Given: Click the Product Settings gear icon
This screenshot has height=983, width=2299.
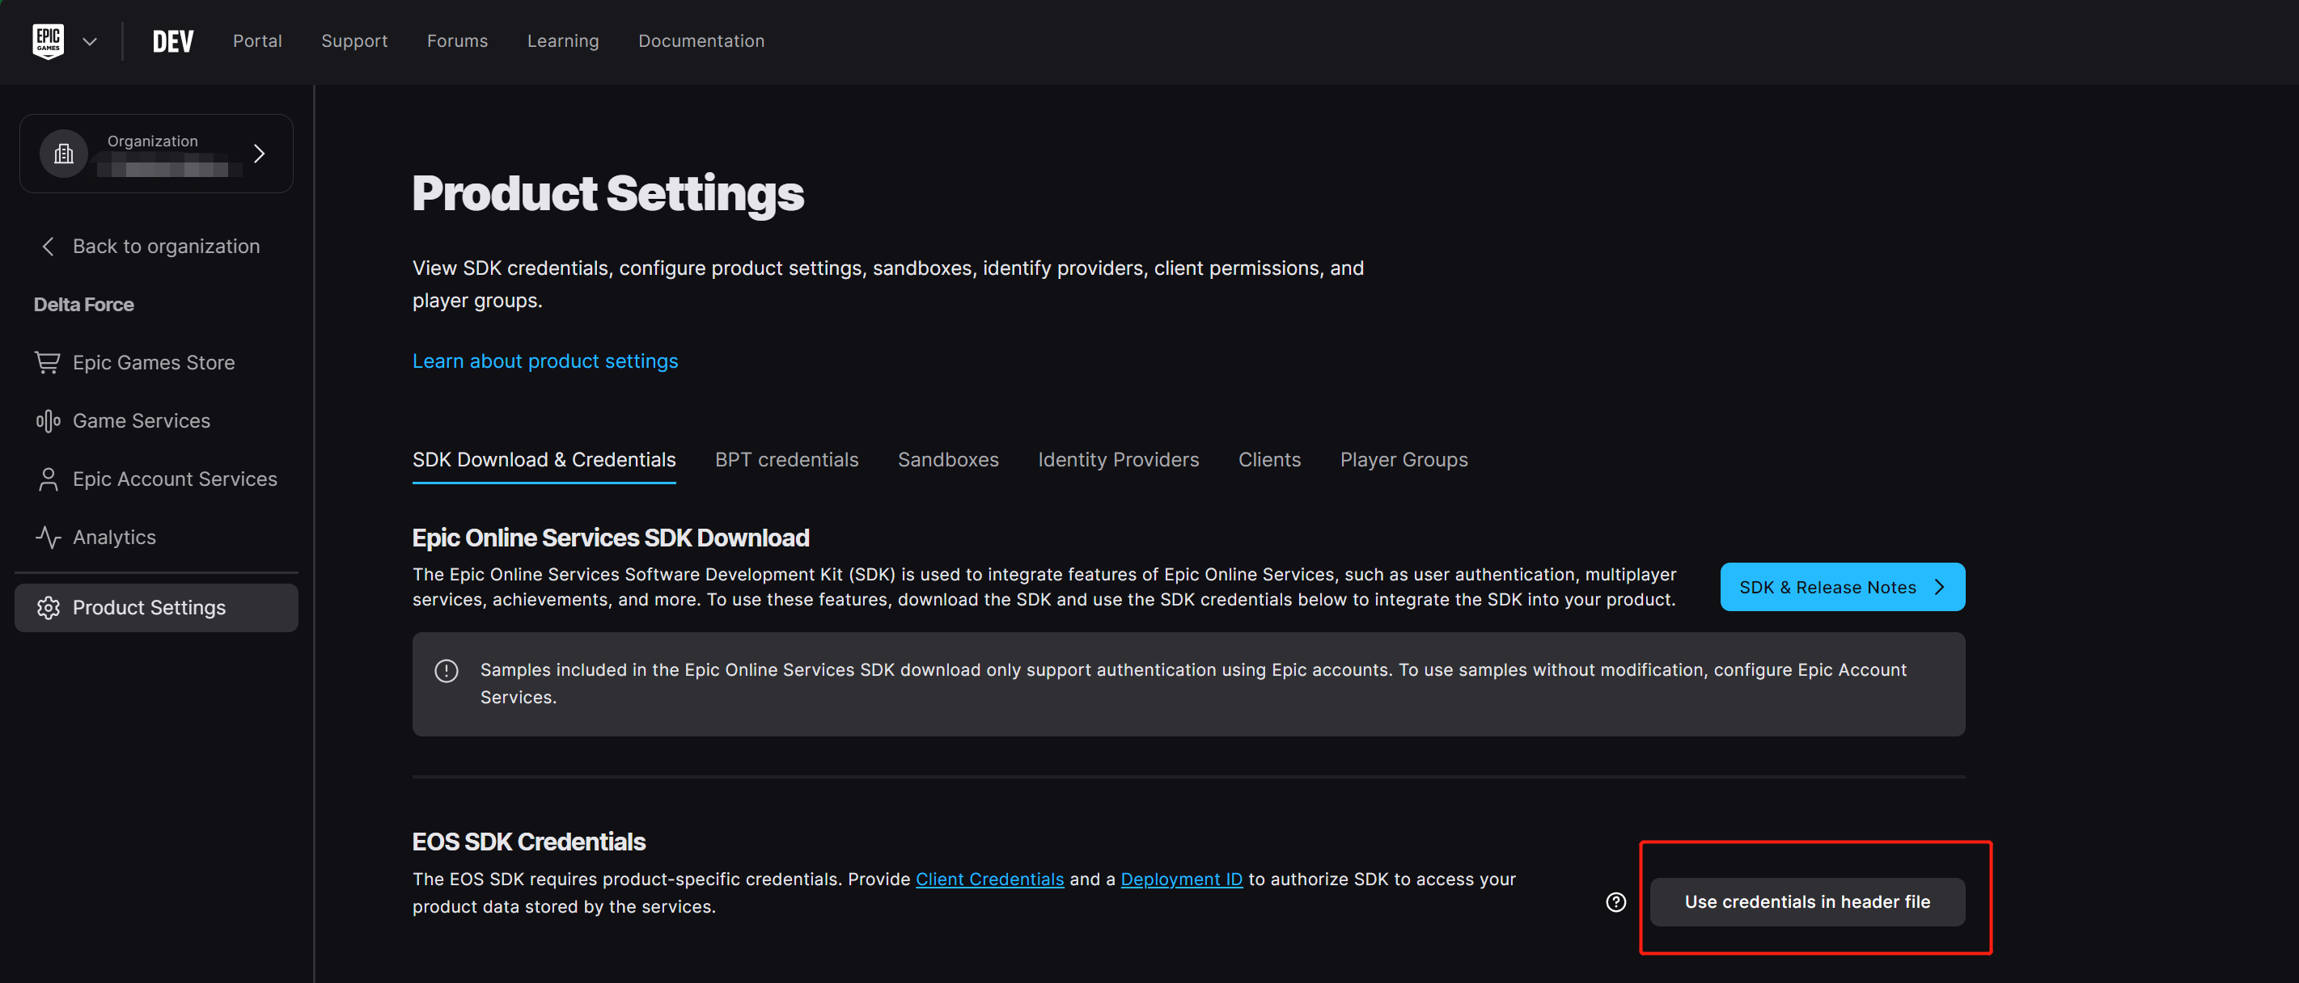Looking at the screenshot, I should (49, 607).
